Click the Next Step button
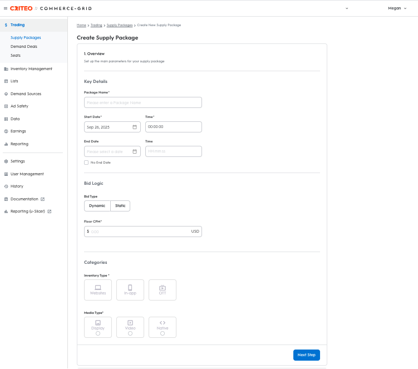The height and width of the screenshot is (369, 418). click(x=306, y=355)
